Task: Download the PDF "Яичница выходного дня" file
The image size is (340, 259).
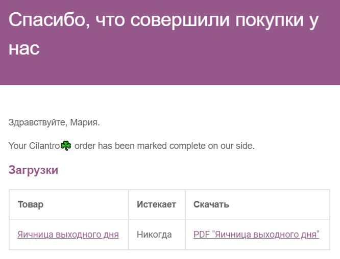Action: coord(256,235)
